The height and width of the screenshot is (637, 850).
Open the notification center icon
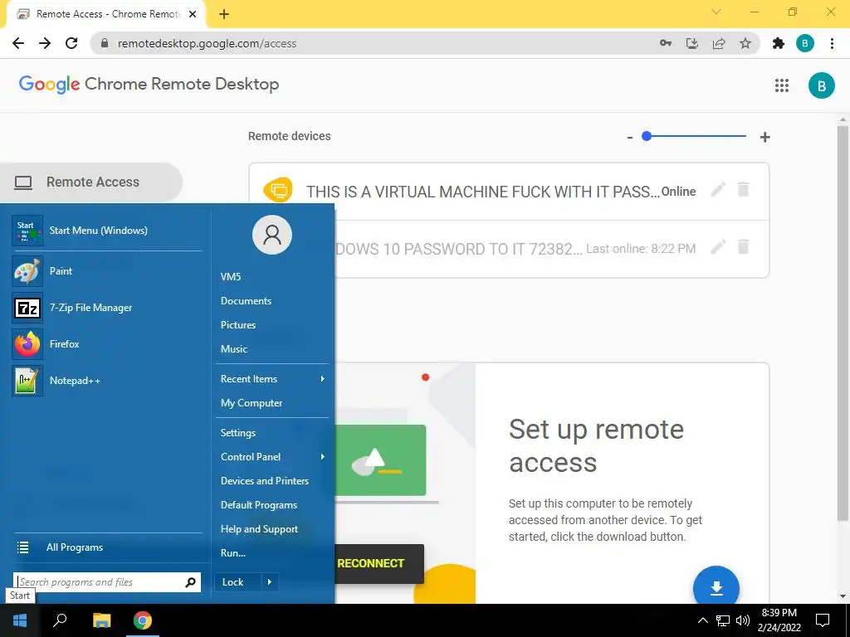(823, 620)
